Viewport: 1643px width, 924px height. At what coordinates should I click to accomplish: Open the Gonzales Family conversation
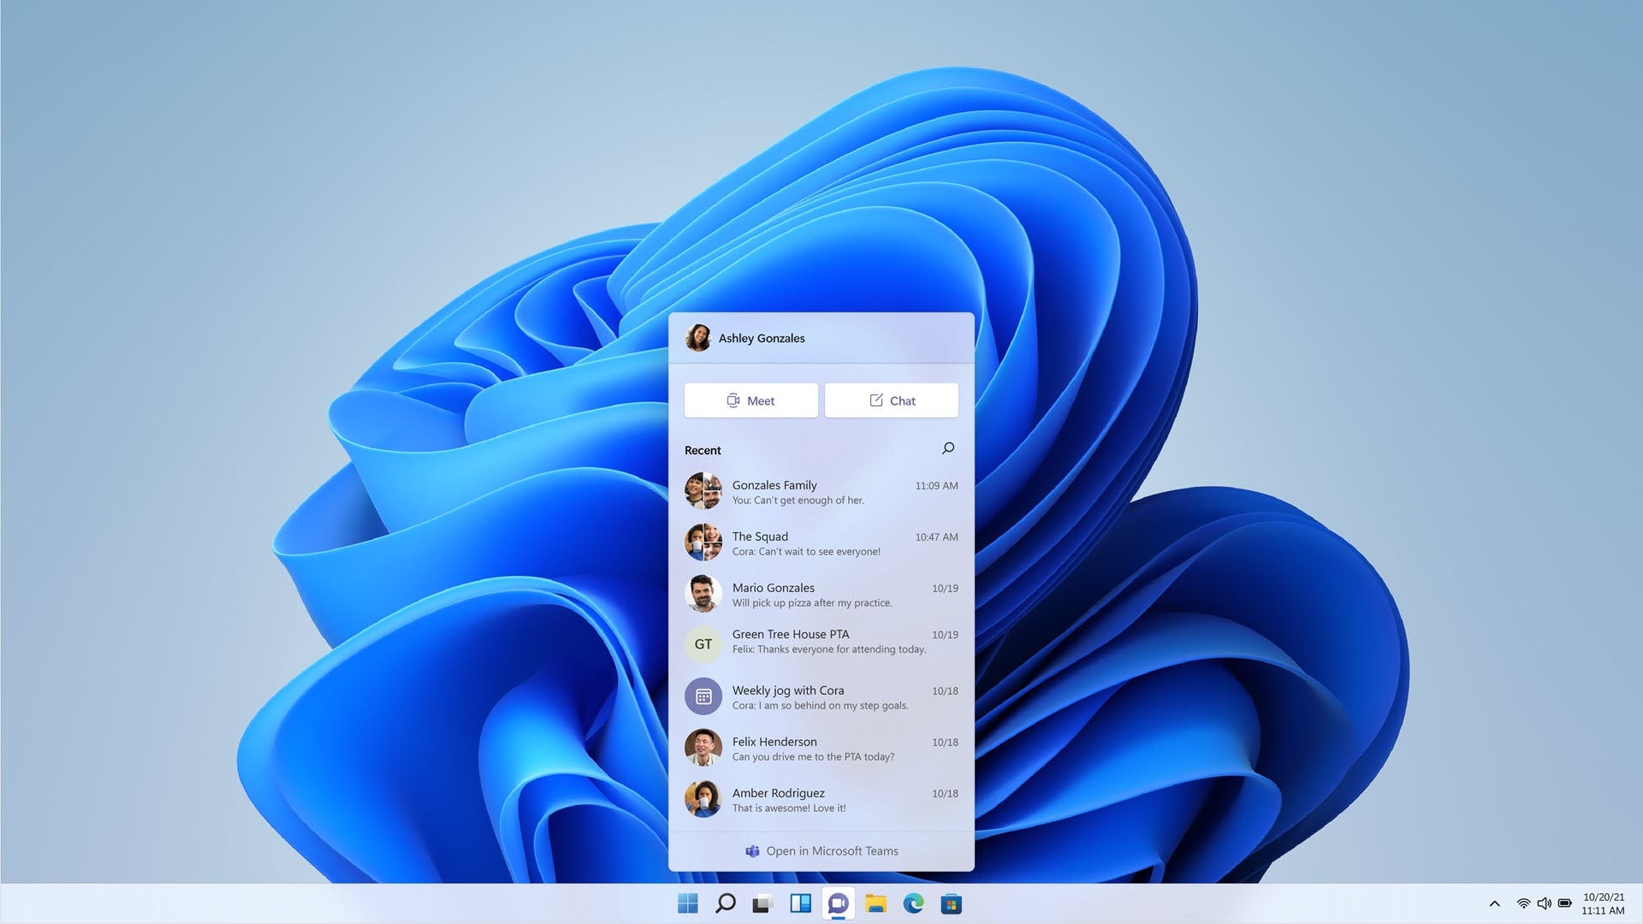821,492
